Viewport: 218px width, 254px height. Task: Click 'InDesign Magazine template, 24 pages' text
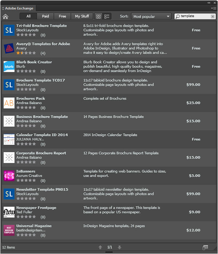pyautogui.click(x=114, y=226)
